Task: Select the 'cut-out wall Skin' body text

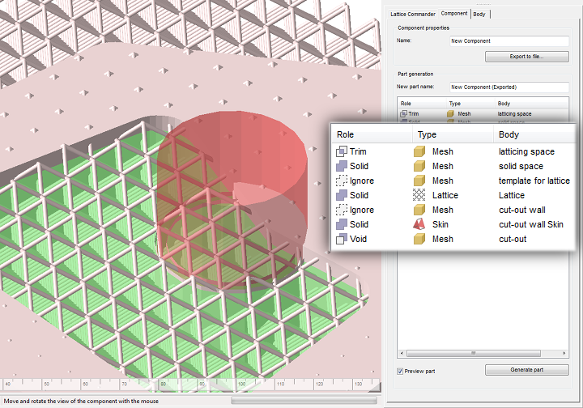Action: pyautogui.click(x=531, y=224)
